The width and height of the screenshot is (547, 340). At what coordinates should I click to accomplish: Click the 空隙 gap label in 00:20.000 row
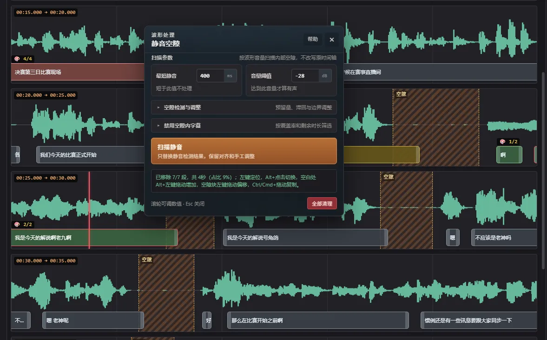[x=401, y=94]
